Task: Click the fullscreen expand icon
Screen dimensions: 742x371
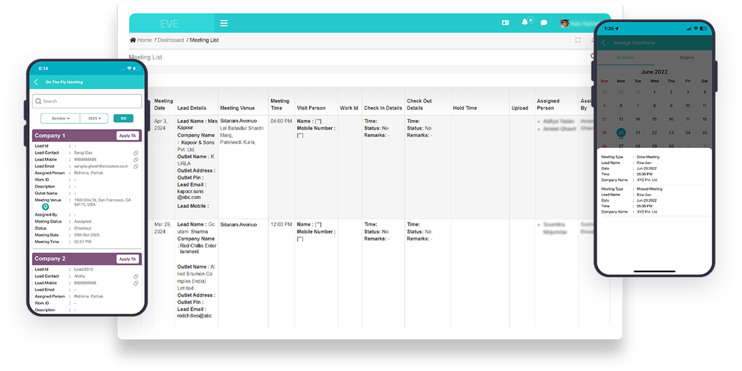Action: tap(578, 40)
